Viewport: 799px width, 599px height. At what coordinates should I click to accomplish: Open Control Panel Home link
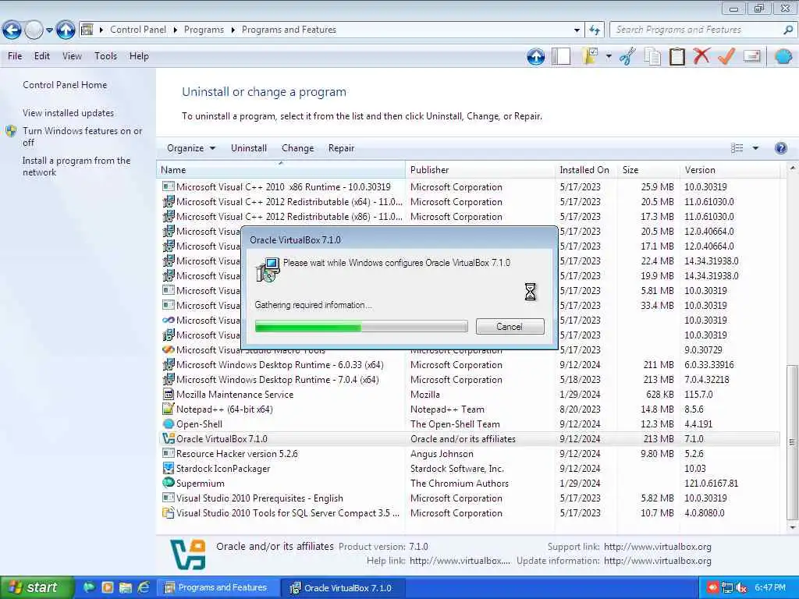(x=65, y=85)
